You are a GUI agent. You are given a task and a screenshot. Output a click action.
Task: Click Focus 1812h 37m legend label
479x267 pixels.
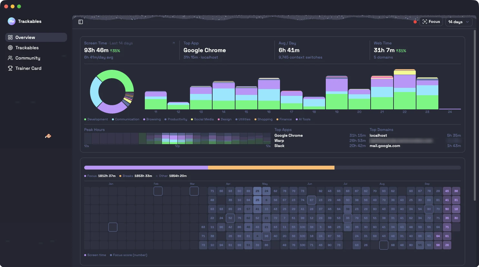tap(100, 176)
